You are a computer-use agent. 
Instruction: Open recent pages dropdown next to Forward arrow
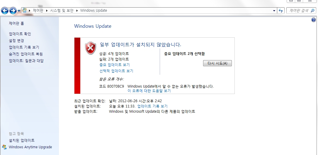(x=19, y=11)
